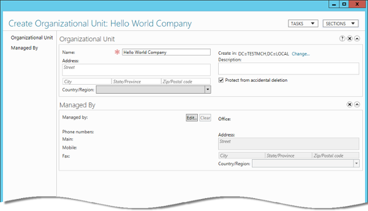Toggle Protect from accidental deletion checkbox

pos(221,80)
